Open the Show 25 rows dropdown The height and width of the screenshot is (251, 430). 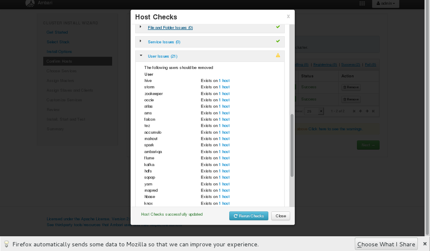[314, 111]
